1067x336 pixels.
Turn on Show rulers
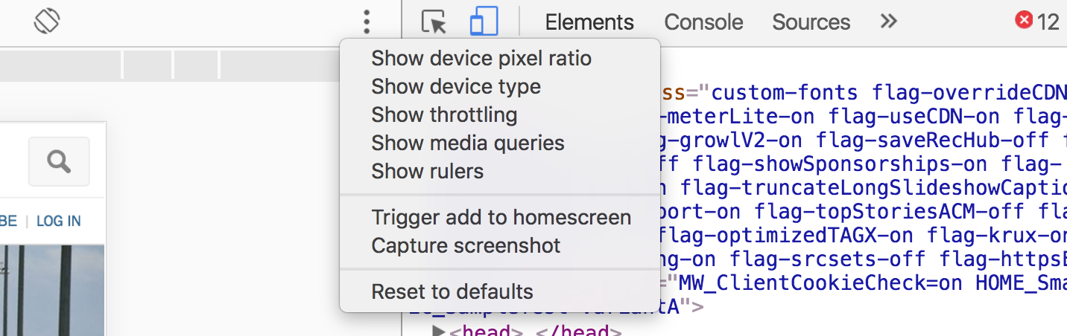click(x=428, y=171)
